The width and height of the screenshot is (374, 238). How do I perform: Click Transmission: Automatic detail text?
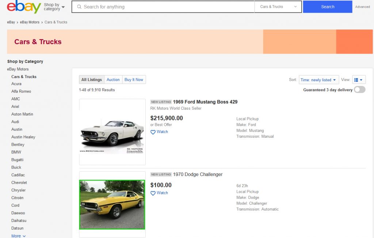257,209
